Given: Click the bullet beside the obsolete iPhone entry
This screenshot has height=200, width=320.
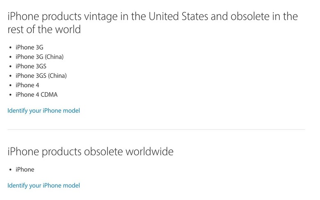Looking at the screenshot, I should pos(10,170).
